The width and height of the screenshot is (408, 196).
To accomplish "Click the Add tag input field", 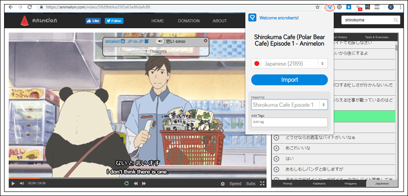I will pos(289,122).
